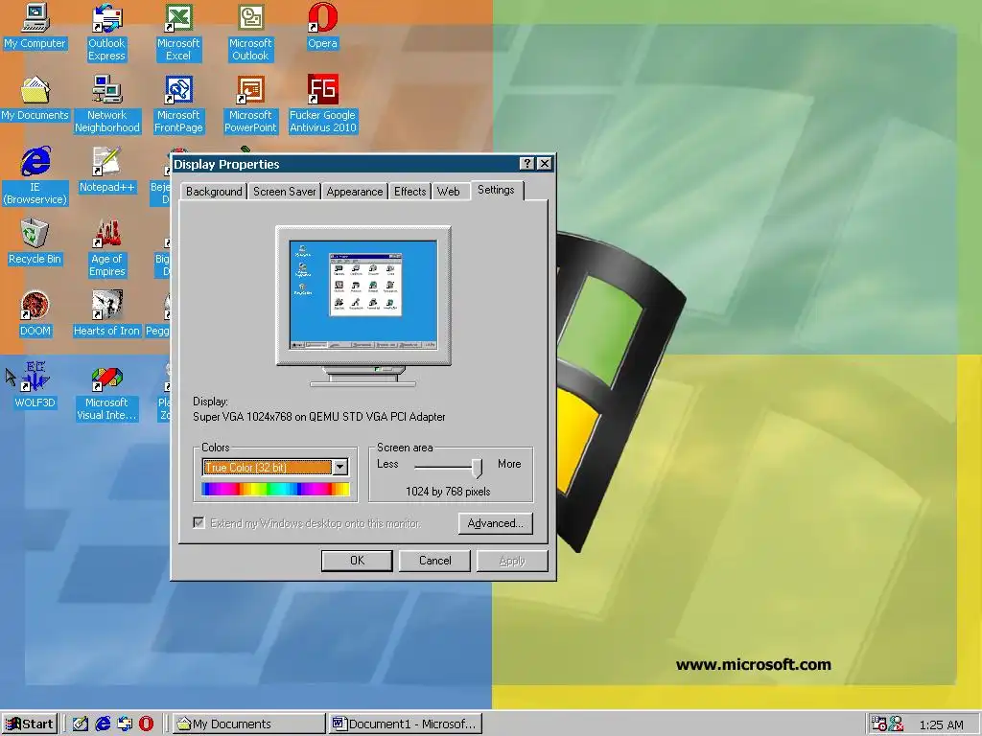Click Cancel in Display Properties
The width and height of the screenshot is (982, 736).
[x=434, y=560]
